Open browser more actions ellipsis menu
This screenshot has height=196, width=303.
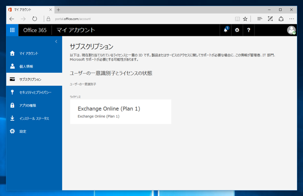(291, 19)
